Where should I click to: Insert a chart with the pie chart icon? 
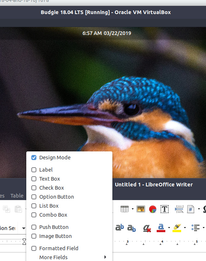pyautogui.click(x=153, y=209)
